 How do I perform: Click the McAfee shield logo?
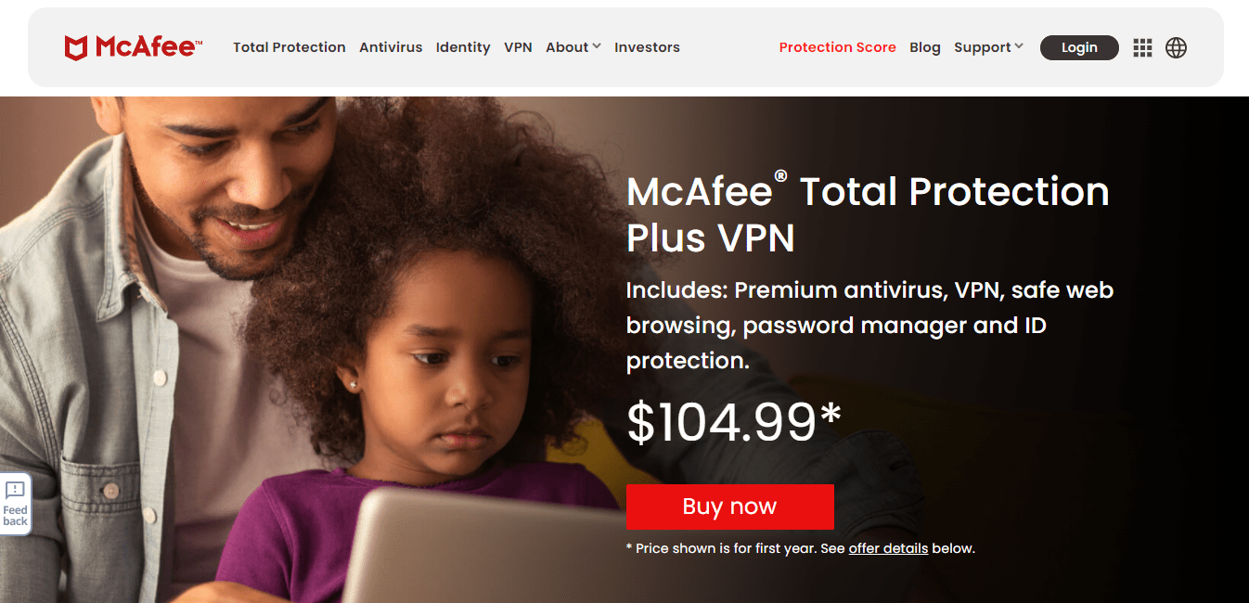(75, 47)
